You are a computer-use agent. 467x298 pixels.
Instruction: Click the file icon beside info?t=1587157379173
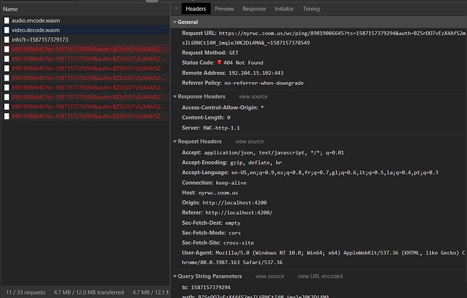pyautogui.click(x=7, y=39)
